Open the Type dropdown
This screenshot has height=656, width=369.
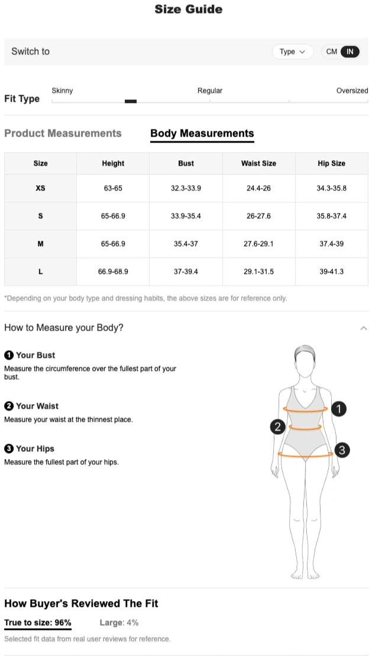292,52
